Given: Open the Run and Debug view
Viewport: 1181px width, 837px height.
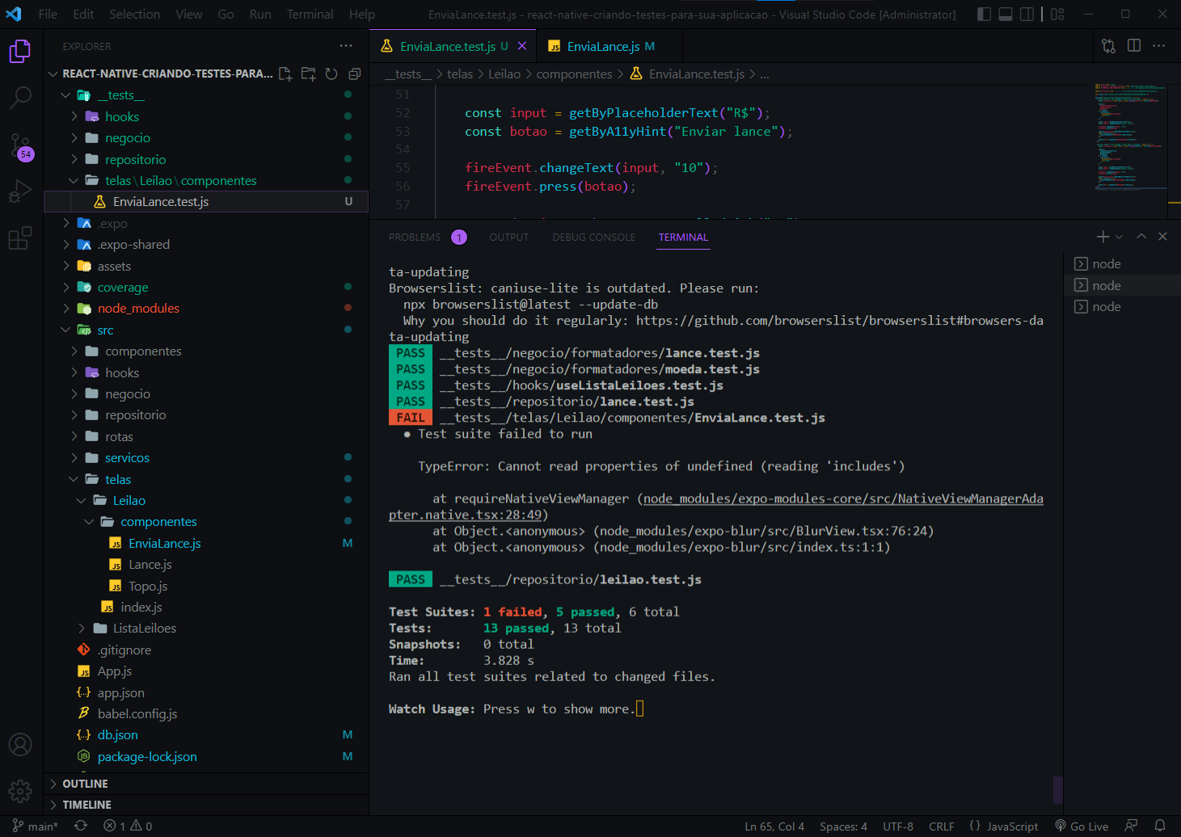Looking at the screenshot, I should [x=20, y=191].
